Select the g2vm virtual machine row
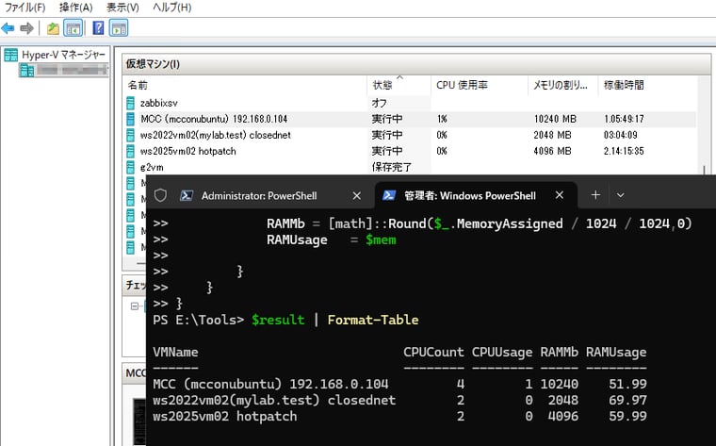This screenshot has width=716, height=446. [x=411, y=166]
